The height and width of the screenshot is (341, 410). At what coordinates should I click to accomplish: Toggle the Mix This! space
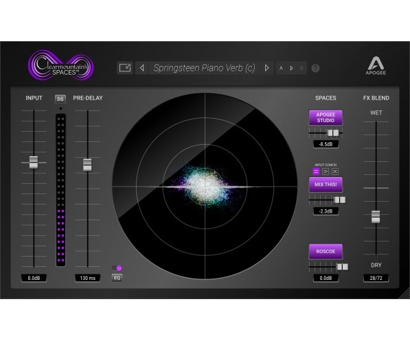pyautogui.click(x=326, y=185)
